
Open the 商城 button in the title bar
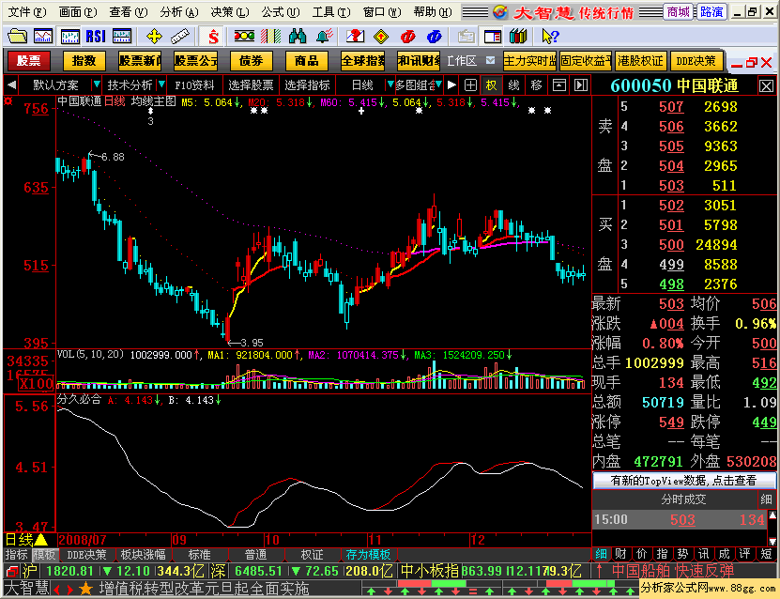click(678, 12)
